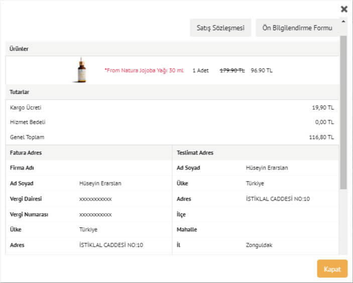Viewport: 353px width, 283px height.
Task: Click the discounted 96.90 TL price
Action: [x=262, y=71]
